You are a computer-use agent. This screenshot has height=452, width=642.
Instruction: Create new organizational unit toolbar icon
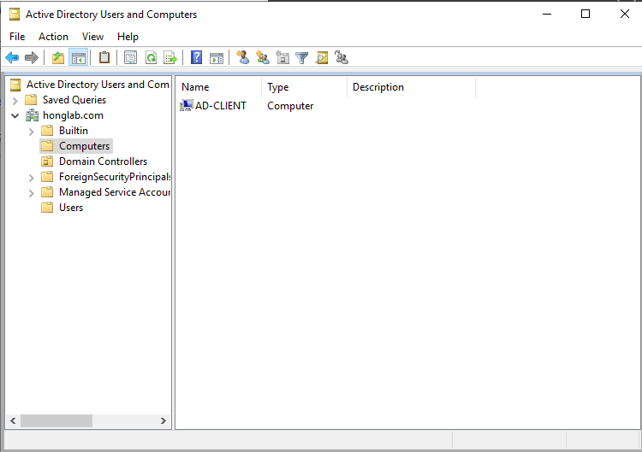(282, 57)
